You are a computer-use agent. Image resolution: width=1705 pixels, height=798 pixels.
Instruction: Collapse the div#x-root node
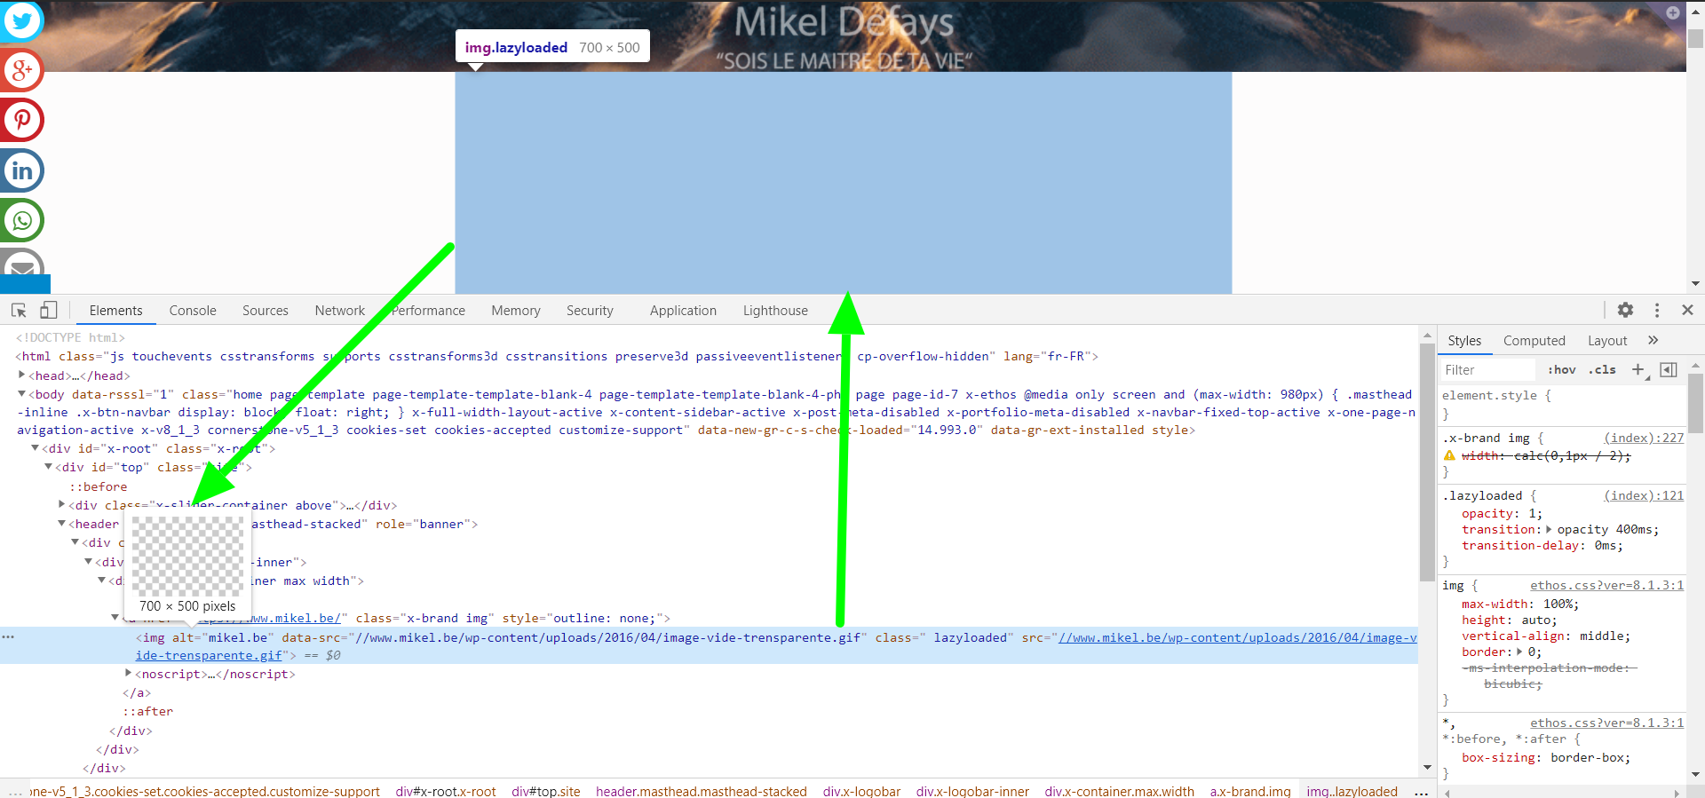pyautogui.click(x=36, y=448)
